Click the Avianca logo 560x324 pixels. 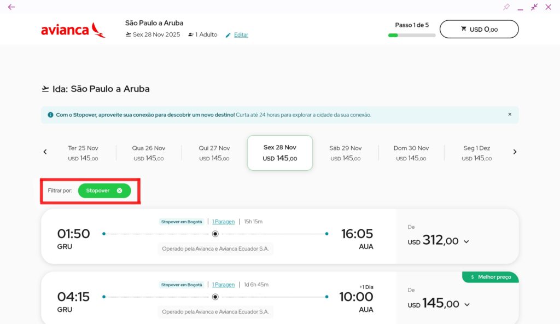(x=73, y=30)
